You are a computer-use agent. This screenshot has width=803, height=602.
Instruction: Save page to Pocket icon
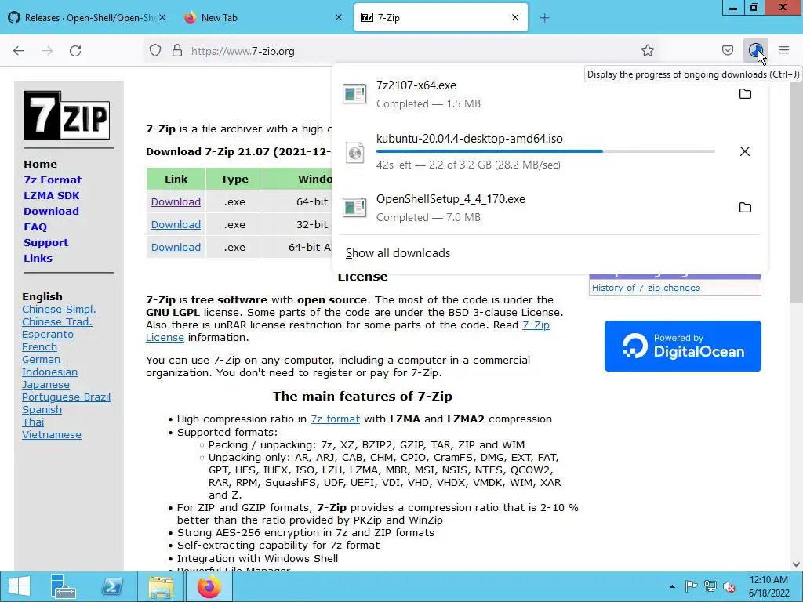click(x=727, y=51)
